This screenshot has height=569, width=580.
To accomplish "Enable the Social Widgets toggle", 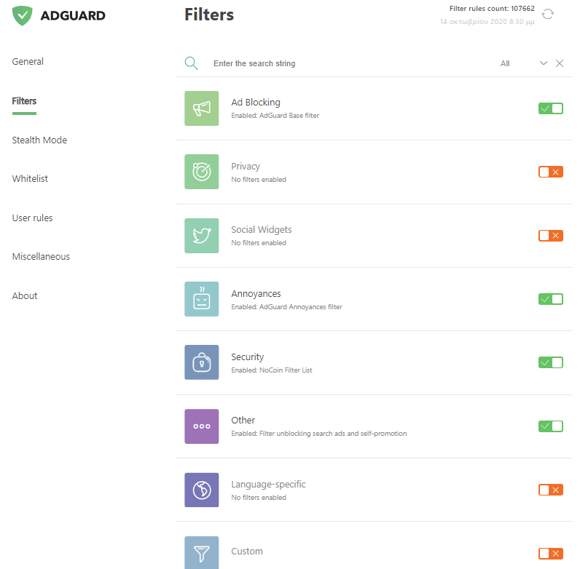I will pyautogui.click(x=550, y=236).
